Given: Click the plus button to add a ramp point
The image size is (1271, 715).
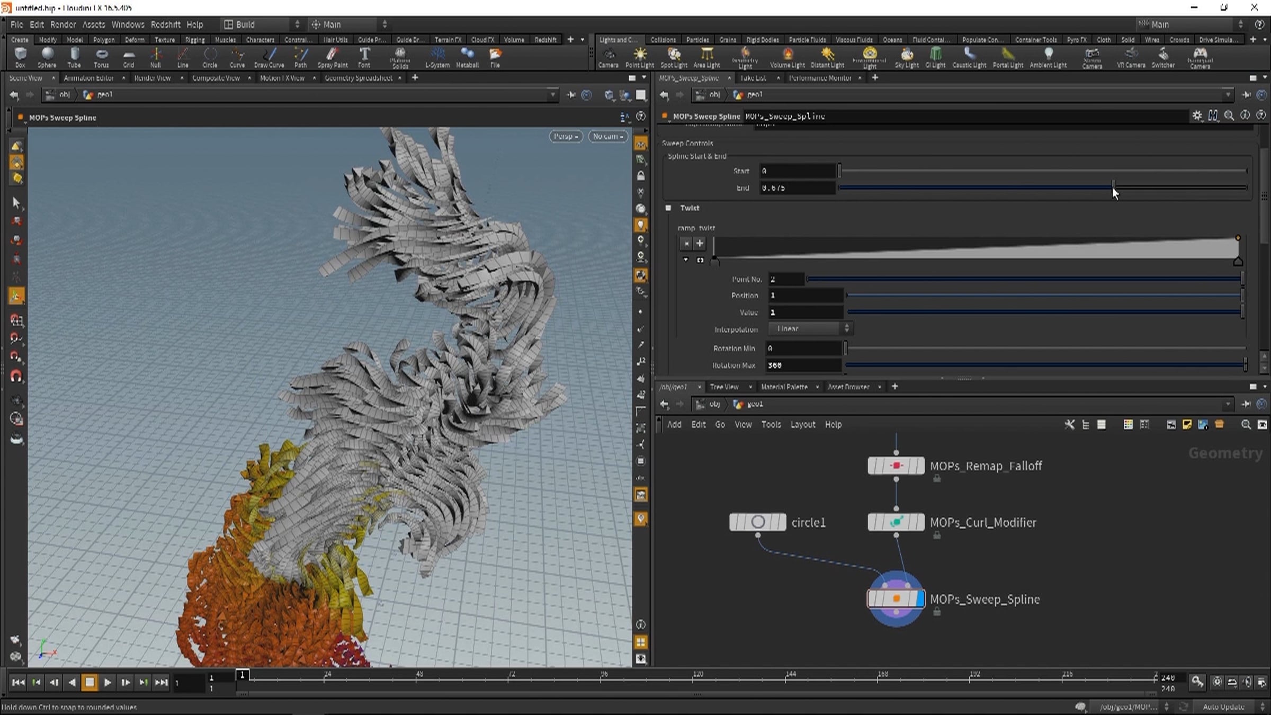Looking at the screenshot, I should pos(700,244).
